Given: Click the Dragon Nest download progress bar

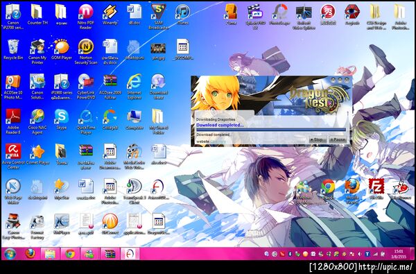Looking at the screenshot, I should 271,130.
